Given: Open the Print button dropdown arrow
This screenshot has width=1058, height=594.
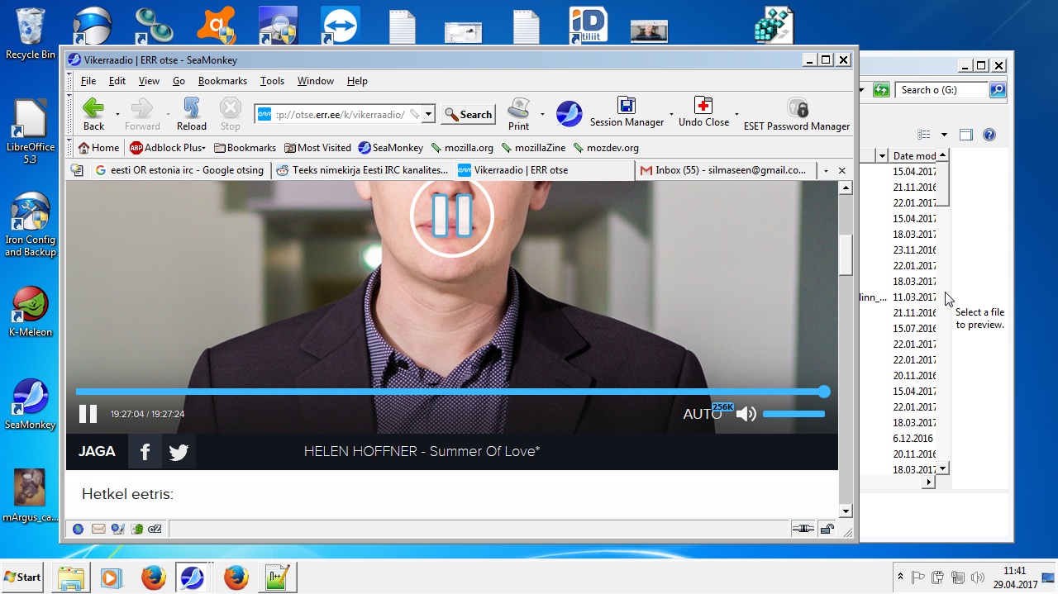Looking at the screenshot, I should click(542, 114).
